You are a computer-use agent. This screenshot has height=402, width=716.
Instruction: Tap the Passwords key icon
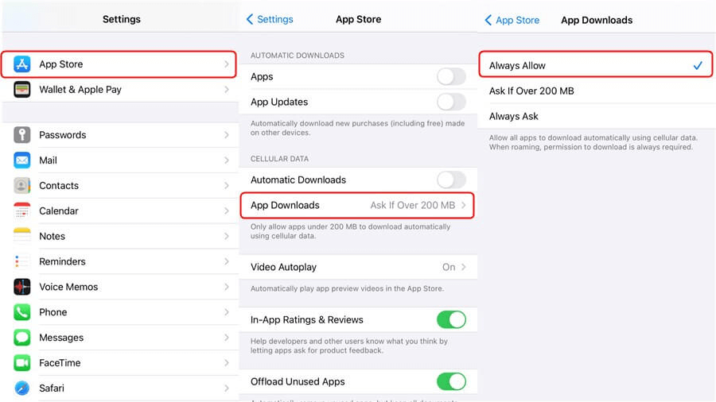[x=22, y=135]
